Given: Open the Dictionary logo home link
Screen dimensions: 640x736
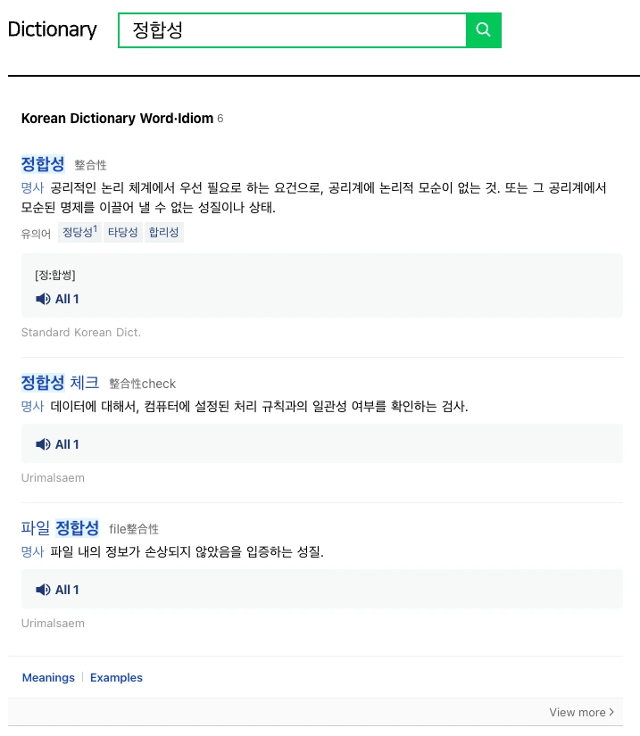Looking at the screenshot, I should coord(52,29).
